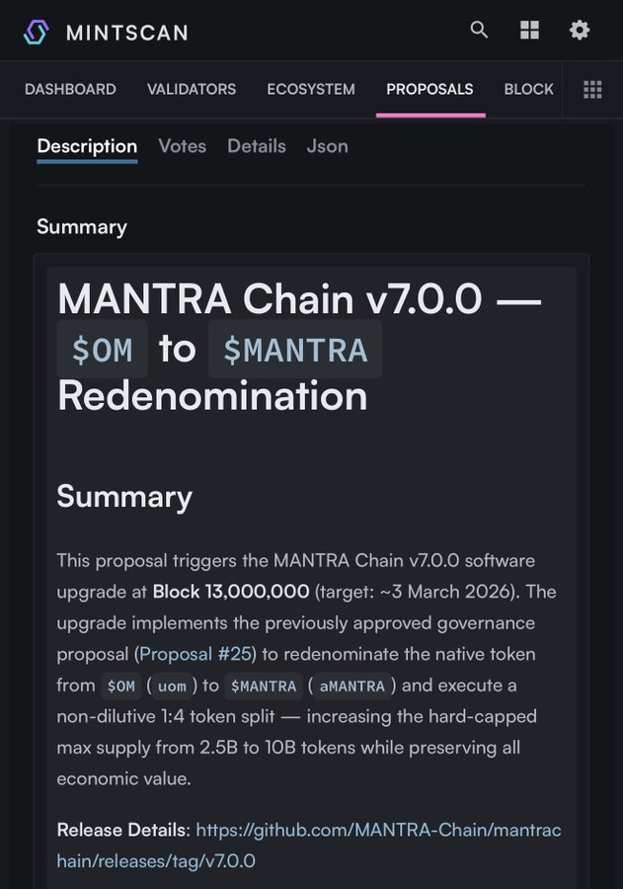Open the search icon in header
Viewport: 623px width, 889px height.
coord(479,30)
